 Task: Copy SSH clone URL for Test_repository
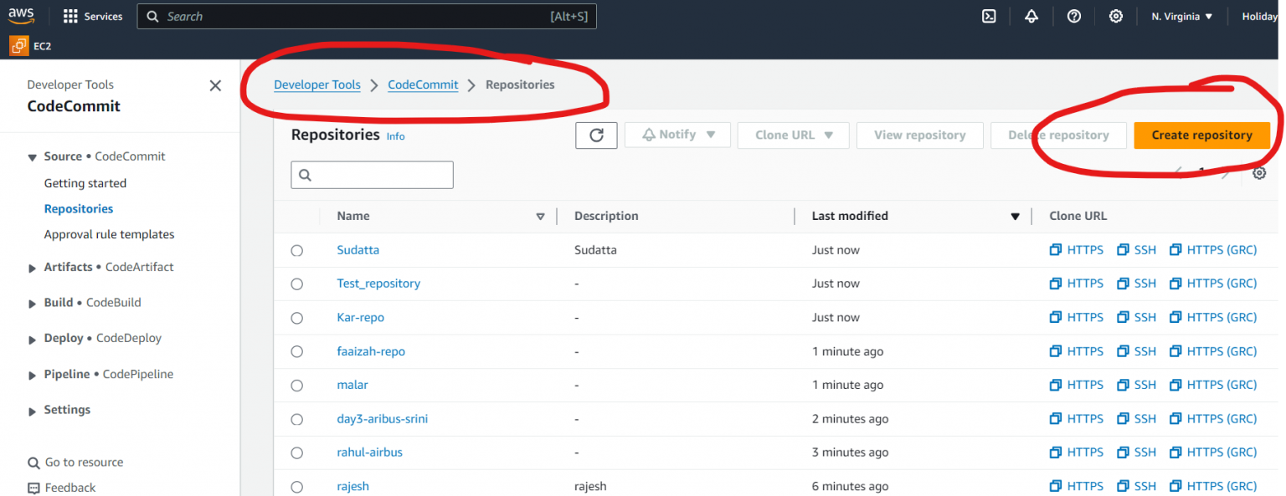[x=1136, y=284]
